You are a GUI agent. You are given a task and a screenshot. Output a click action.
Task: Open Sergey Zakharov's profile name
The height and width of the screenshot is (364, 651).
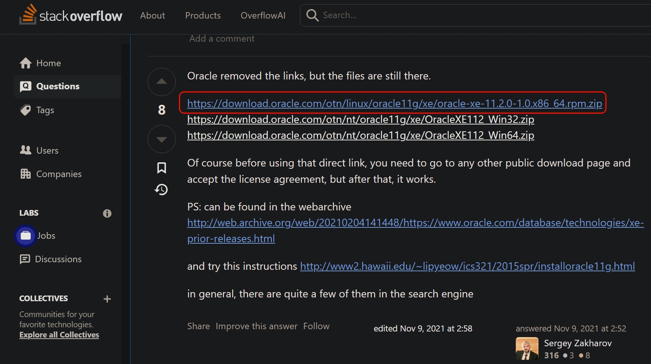pyautogui.click(x=578, y=343)
